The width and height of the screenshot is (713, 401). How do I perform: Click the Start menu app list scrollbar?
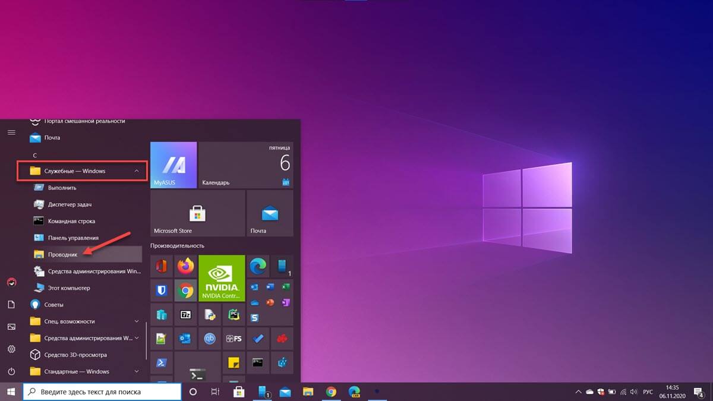click(x=147, y=342)
